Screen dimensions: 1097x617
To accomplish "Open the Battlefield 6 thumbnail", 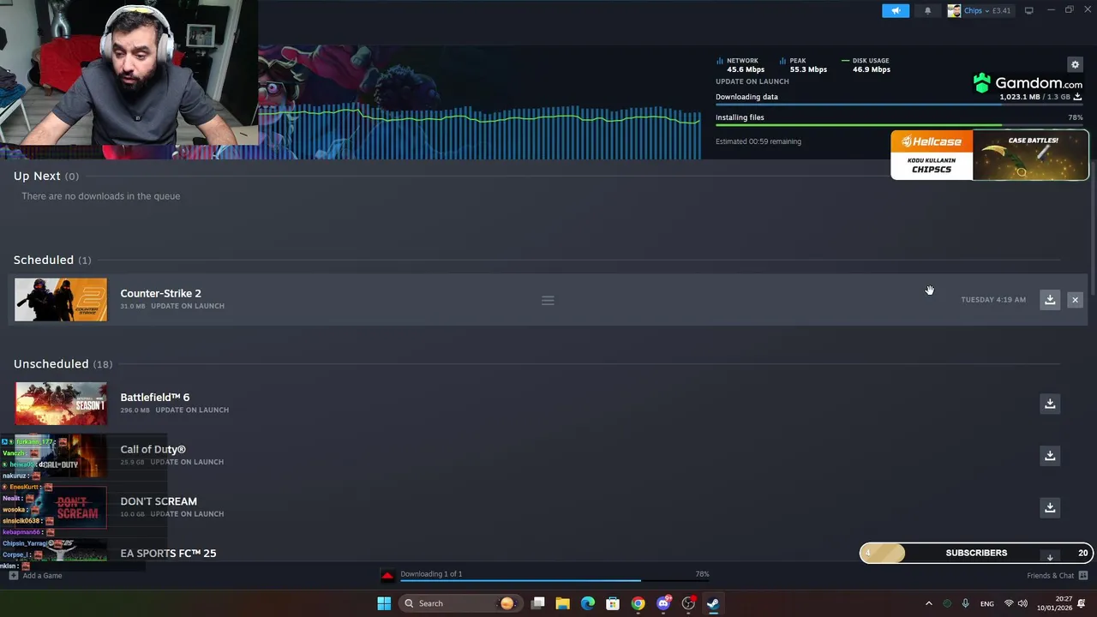I will pos(61,404).
